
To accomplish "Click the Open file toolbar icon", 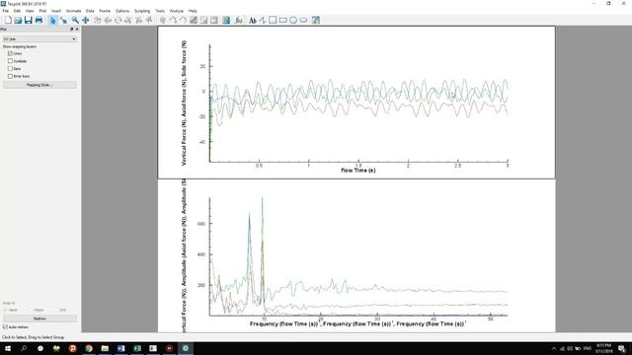I will [x=18, y=20].
